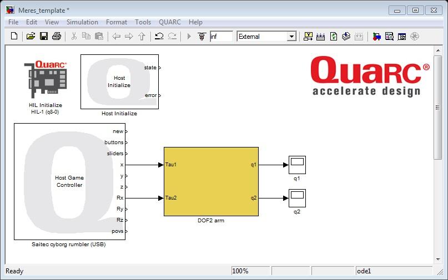Screen dimensions: 448x280
Task: Print the model using the printer icon
Action: (57, 36)
